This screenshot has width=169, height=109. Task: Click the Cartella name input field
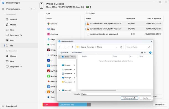pyautogui.click(x=116, y=94)
